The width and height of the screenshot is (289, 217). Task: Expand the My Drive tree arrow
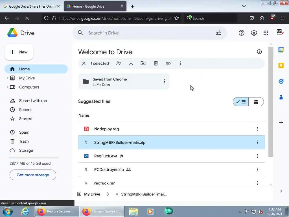pos(8,78)
